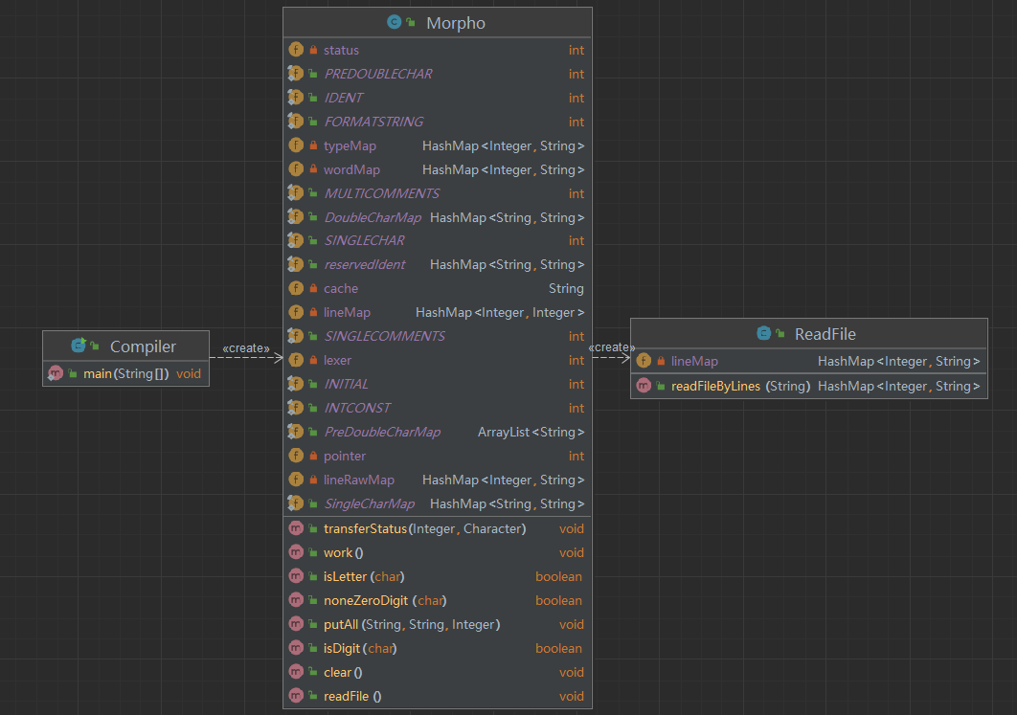1017x715 pixels.
Task: Click the static field icon beside PREDOUBLECHAR
Action: click(296, 74)
